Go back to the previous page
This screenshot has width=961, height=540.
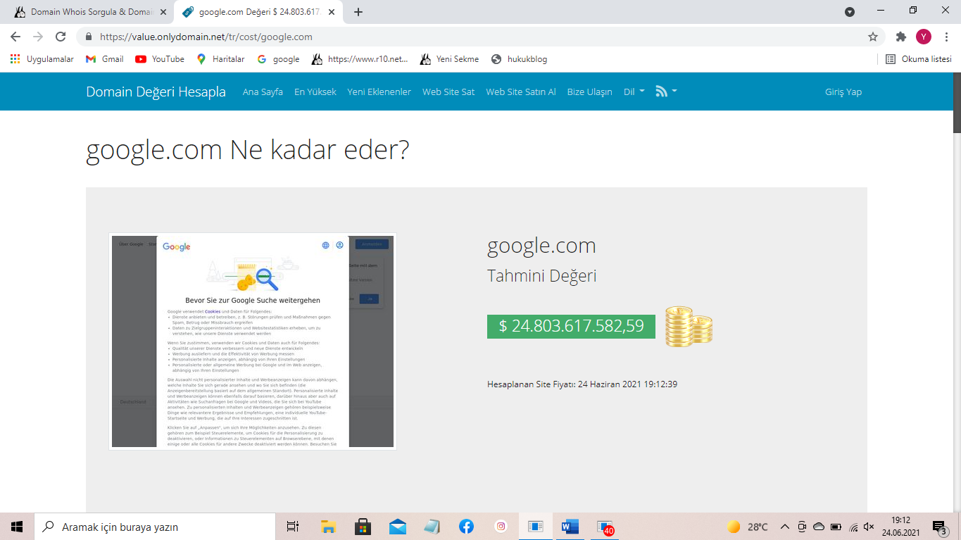tap(15, 37)
